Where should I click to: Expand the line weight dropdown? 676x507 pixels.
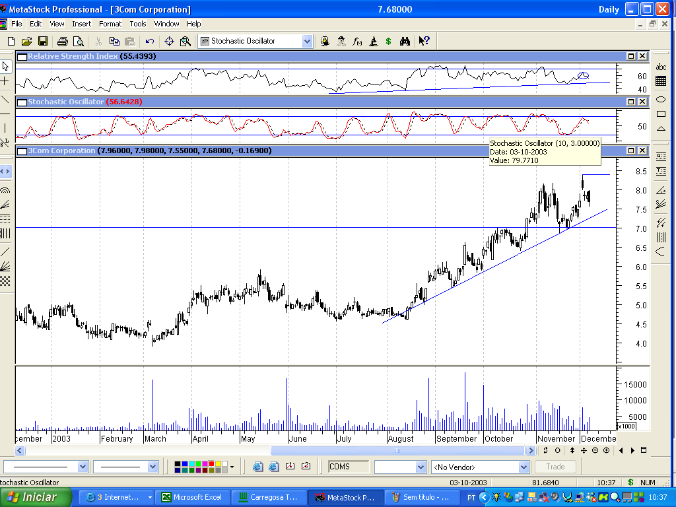[x=152, y=467]
